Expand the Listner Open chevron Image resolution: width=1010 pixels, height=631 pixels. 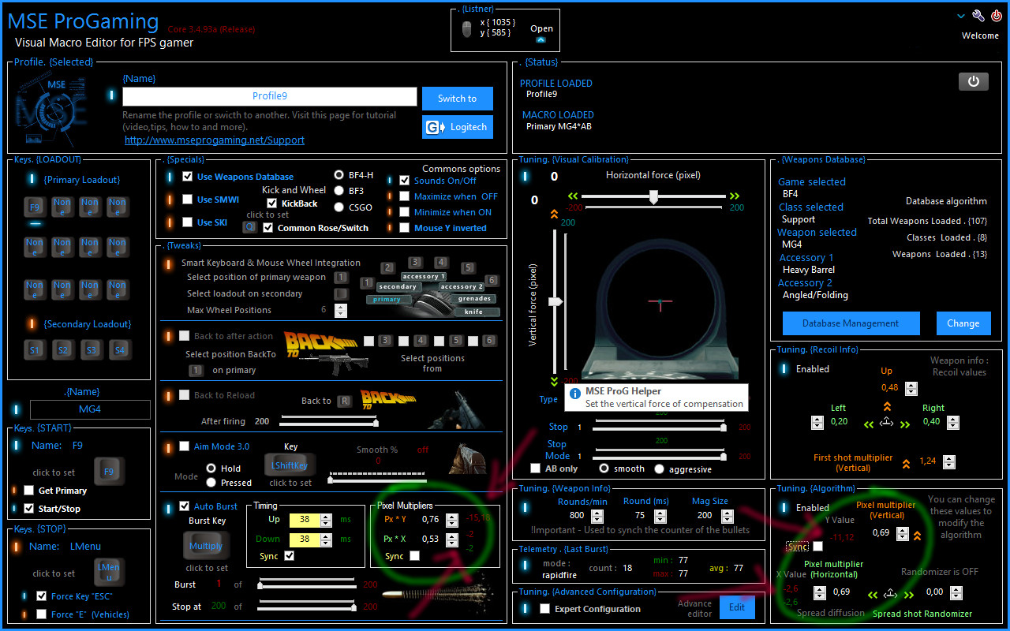[541, 39]
